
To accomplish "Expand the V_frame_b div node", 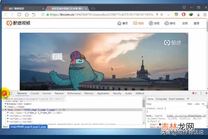I will (x=8, y=113).
